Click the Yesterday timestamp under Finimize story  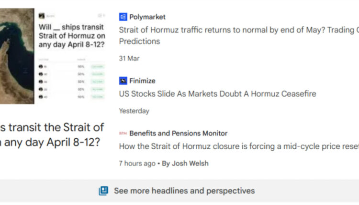point(134,111)
